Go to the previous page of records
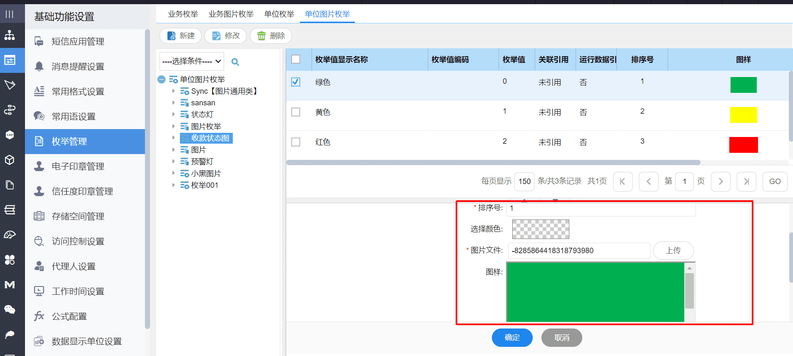This screenshot has width=793, height=356. 648,182
